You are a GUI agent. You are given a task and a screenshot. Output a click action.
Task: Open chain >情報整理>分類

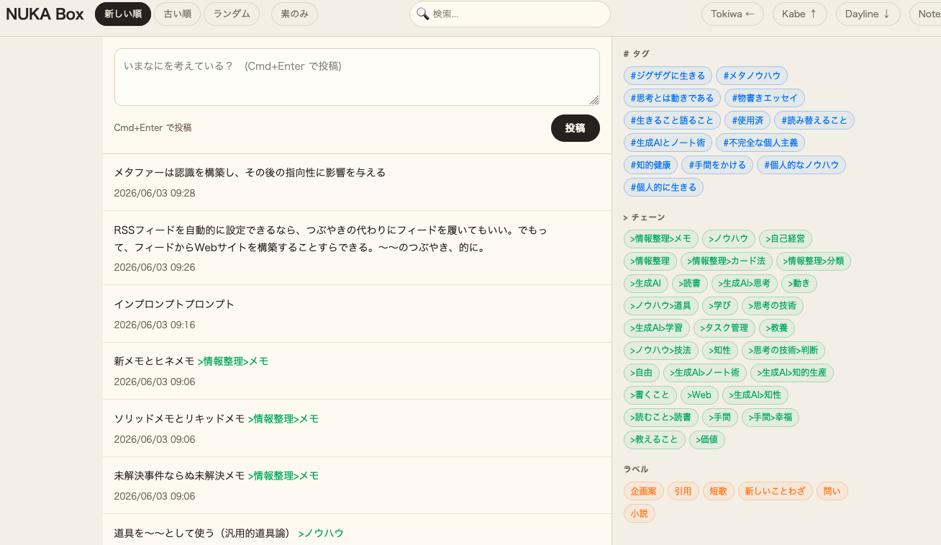813,261
